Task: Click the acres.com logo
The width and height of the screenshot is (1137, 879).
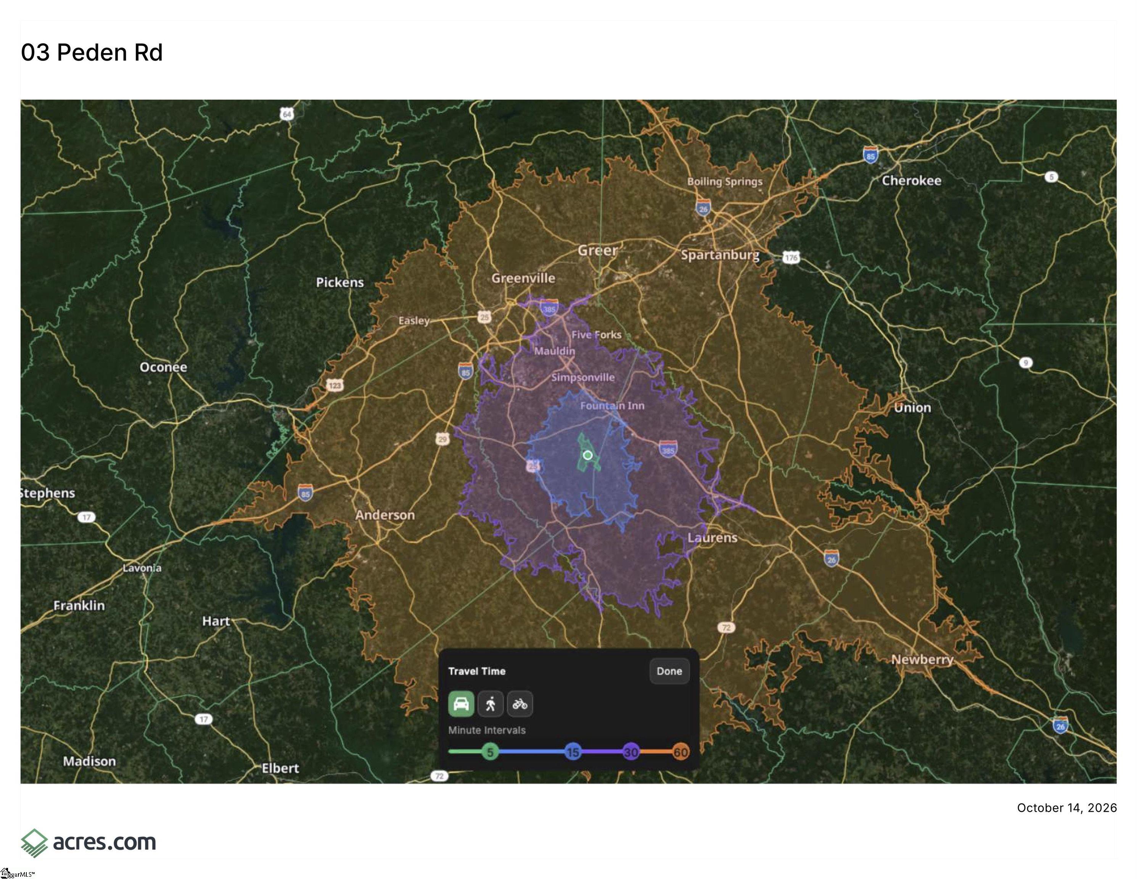Action: pos(88,842)
